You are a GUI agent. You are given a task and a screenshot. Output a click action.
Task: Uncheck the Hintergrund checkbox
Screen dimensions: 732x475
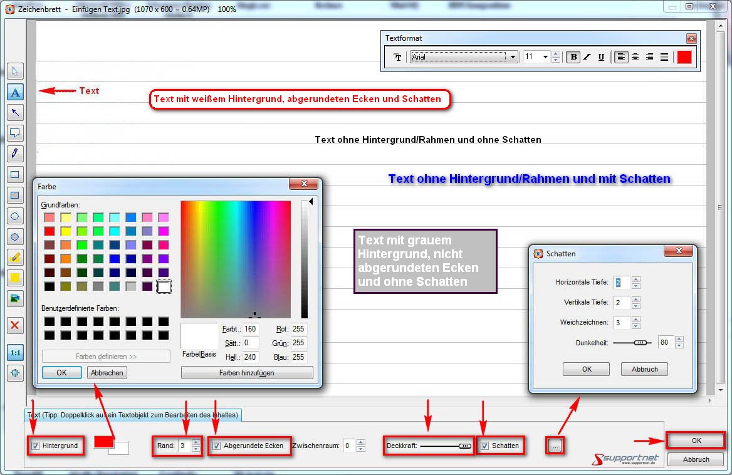(36, 446)
